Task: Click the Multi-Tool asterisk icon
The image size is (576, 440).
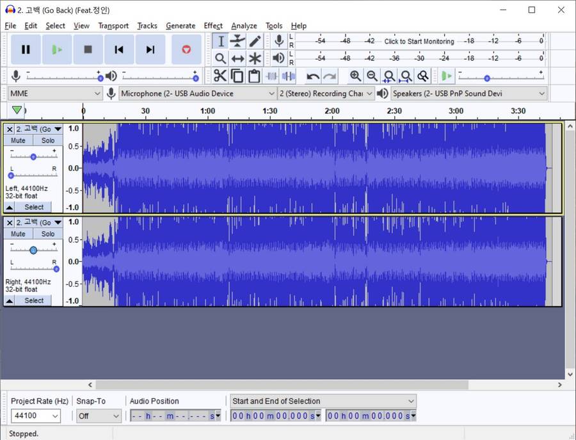Action: 255,58
